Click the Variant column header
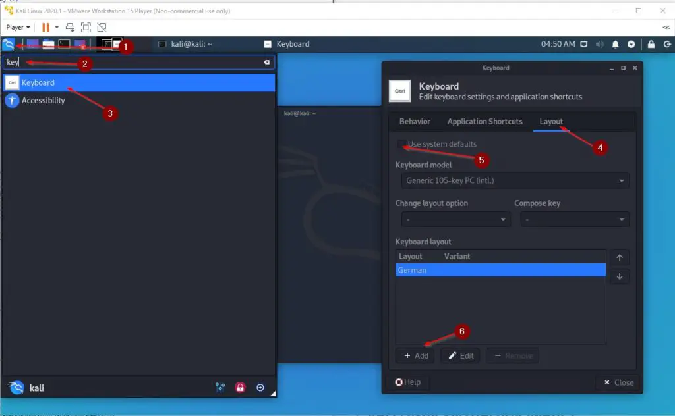Viewport: 675px width, 416px height. point(457,257)
